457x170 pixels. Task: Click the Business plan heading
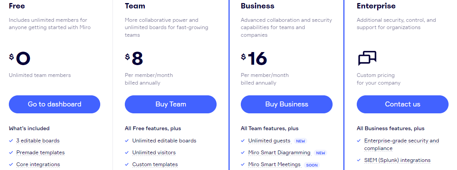coord(257,6)
